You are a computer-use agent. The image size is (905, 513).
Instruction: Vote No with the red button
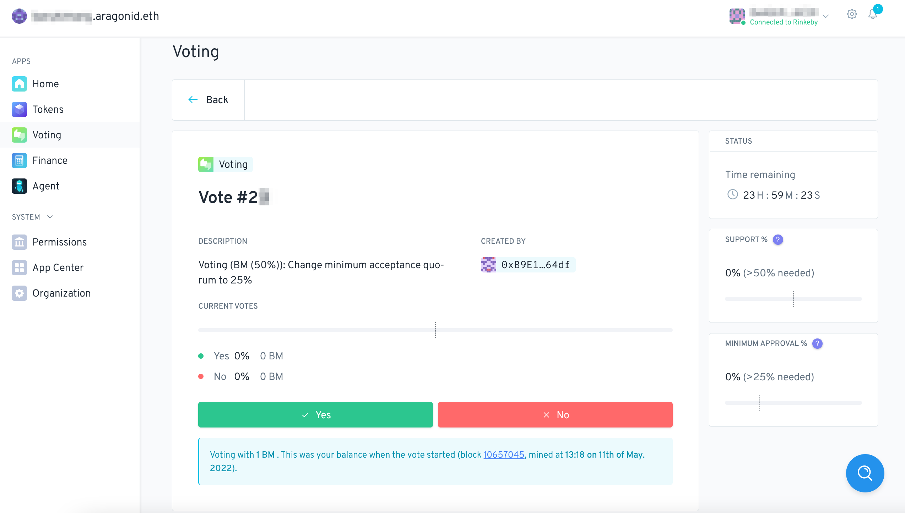tap(555, 414)
